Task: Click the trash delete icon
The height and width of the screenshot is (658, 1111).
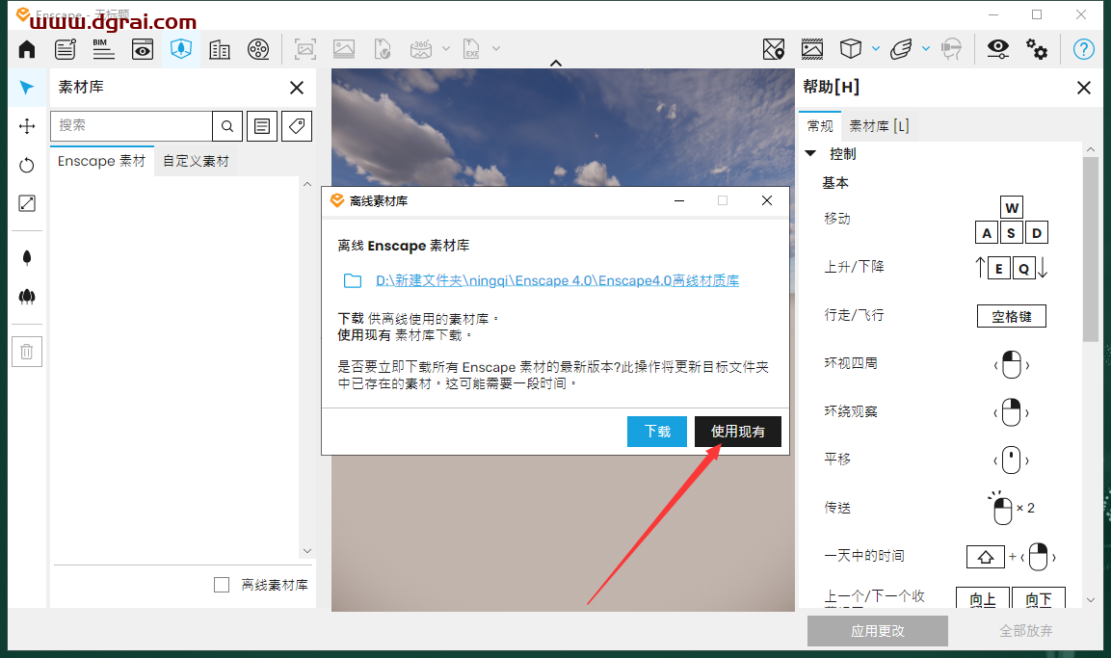Action: tap(27, 352)
